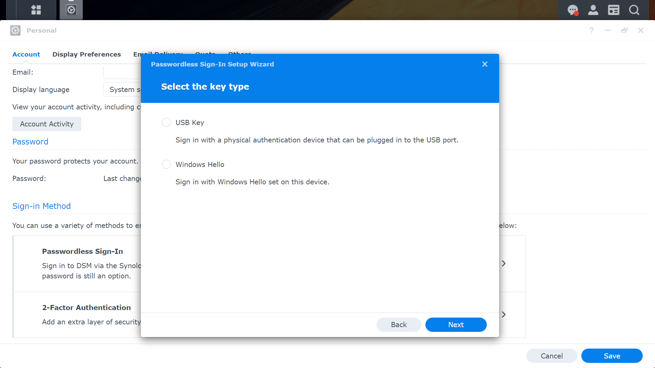Close the Passwordless Sign-In Setup Wizard
The width and height of the screenshot is (655, 368).
tap(485, 64)
